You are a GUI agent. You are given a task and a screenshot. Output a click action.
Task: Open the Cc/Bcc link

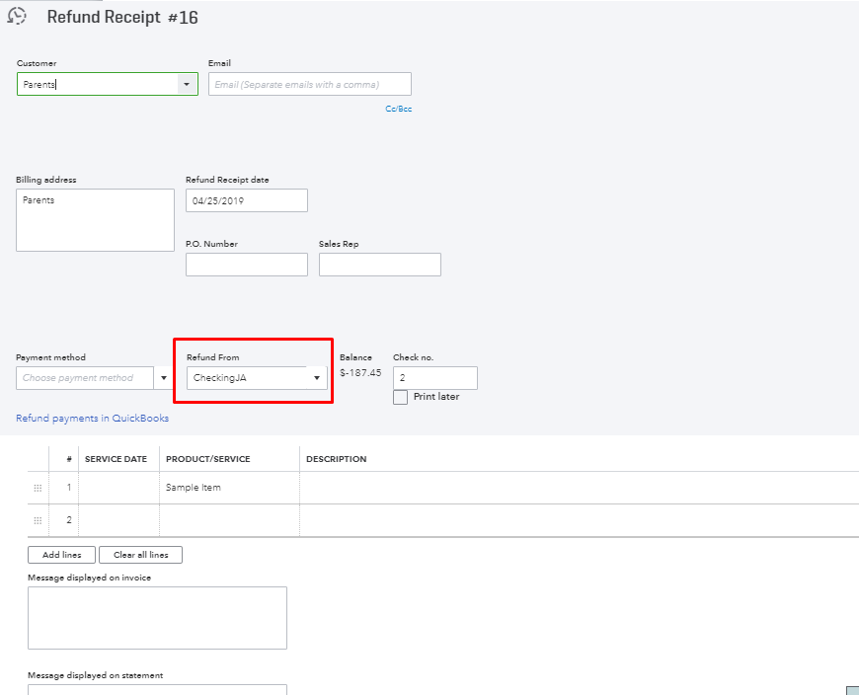coord(398,109)
